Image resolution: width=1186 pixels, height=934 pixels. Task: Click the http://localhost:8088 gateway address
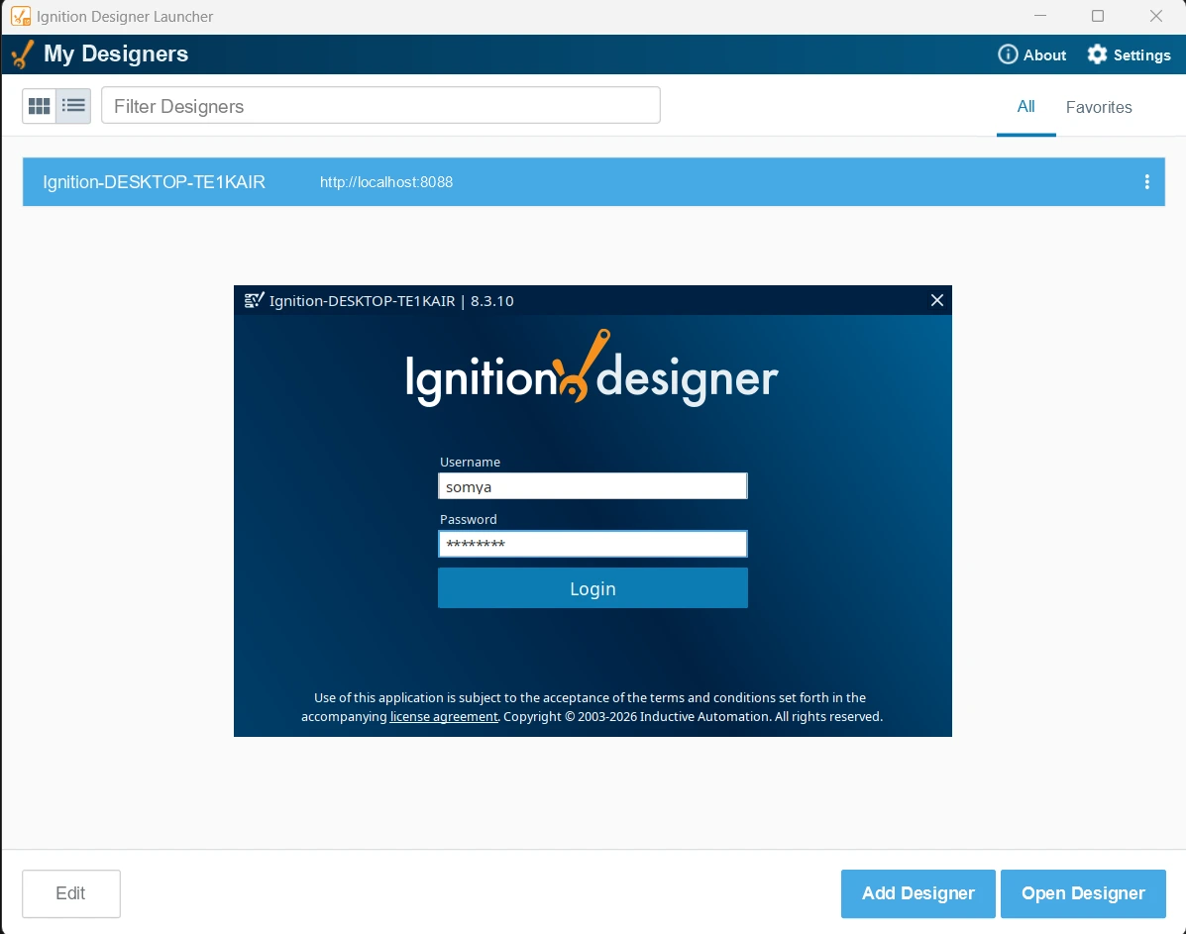(385, 182)
